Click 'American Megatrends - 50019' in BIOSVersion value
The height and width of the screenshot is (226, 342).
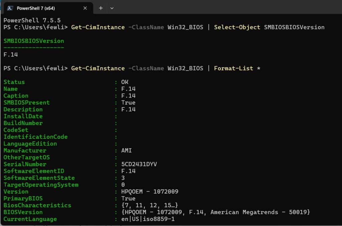[259, 212]
